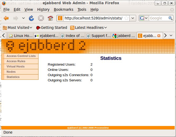Viewport: 176px width, 137px height.
Task: Switch to the jabberd ... tab
Action: click(124, 36)
